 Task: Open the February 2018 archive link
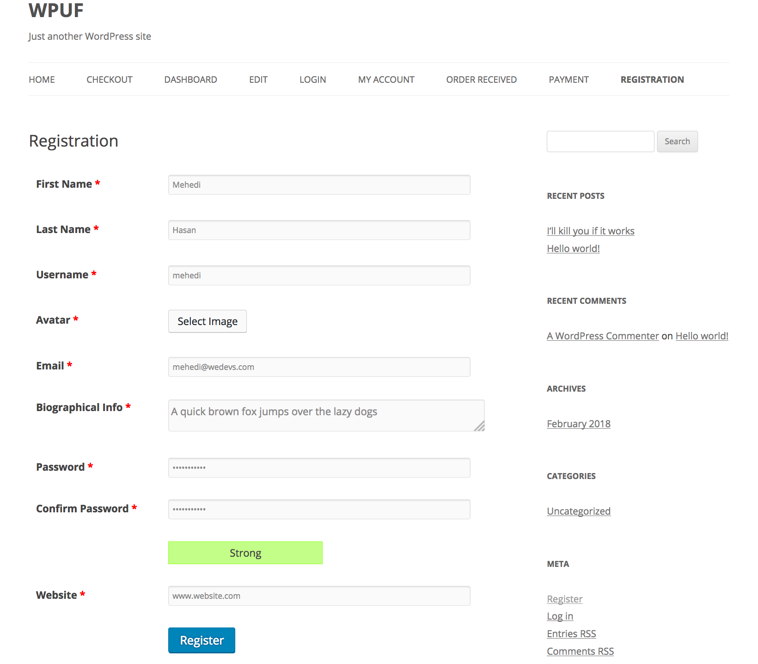click(579, 424)
